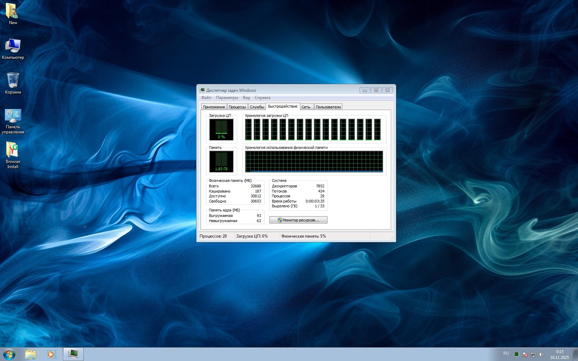This screenshot has width=578, height=361.
Task: Open the Компьютер desktop icon
Action: 13,46
